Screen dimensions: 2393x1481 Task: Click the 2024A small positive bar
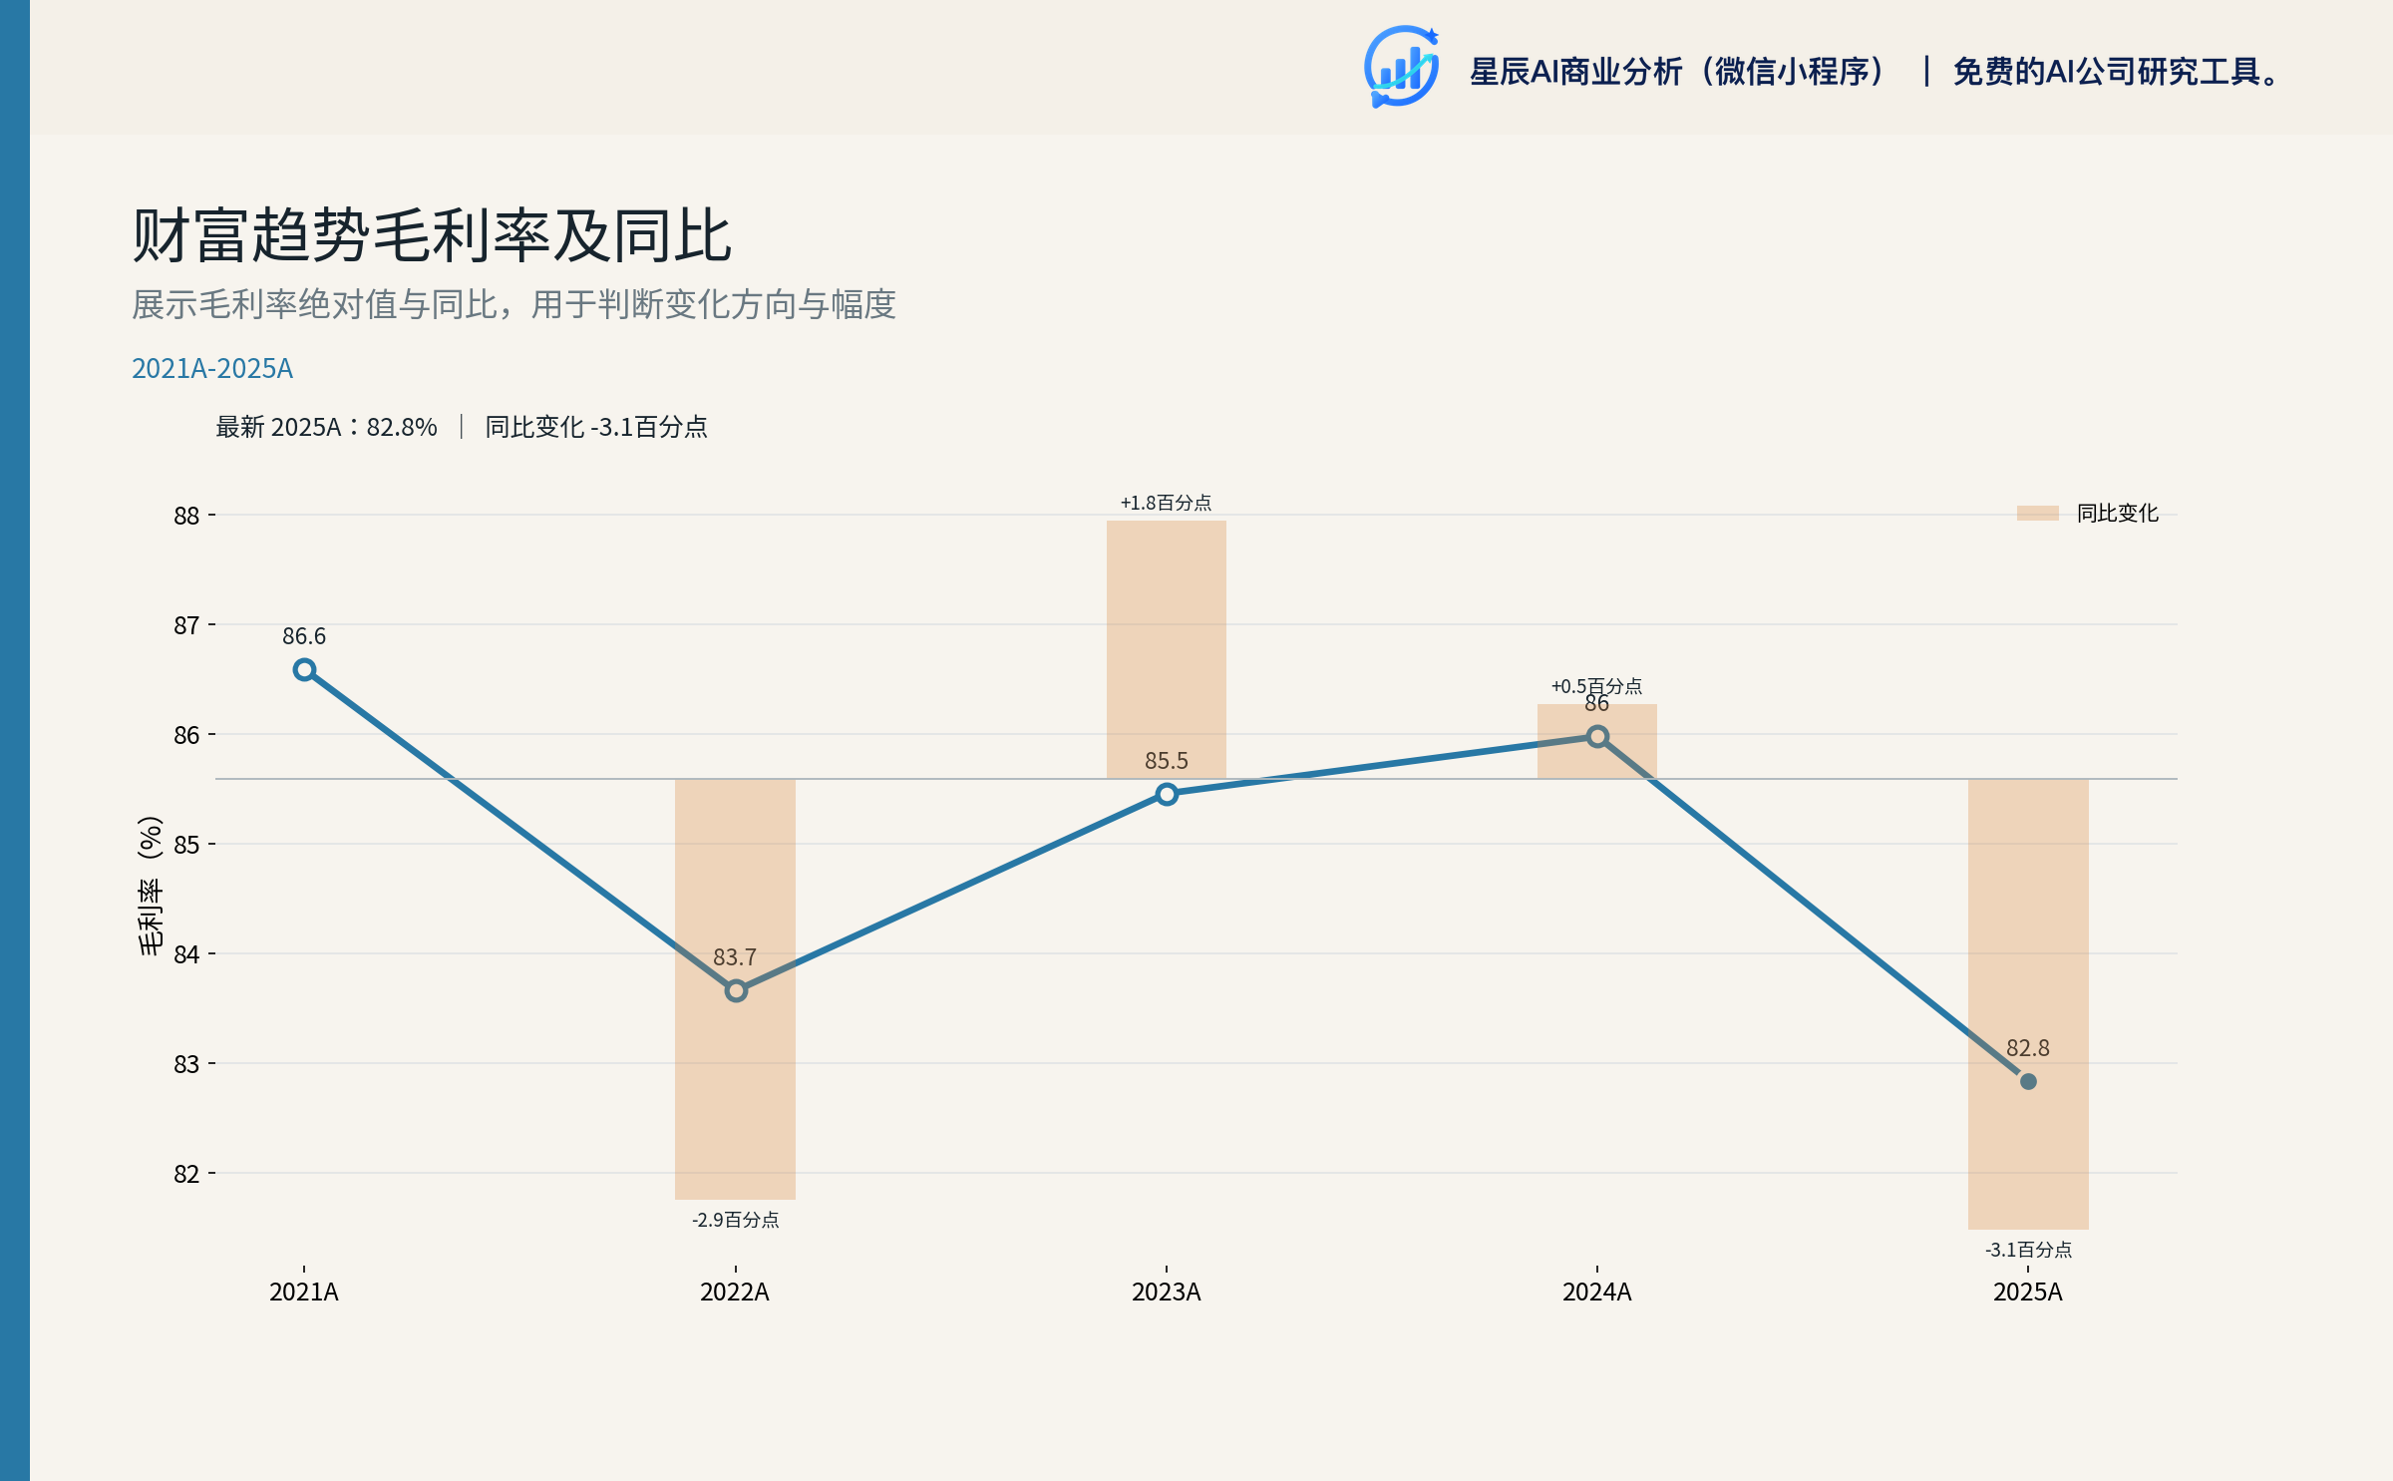1597,741
